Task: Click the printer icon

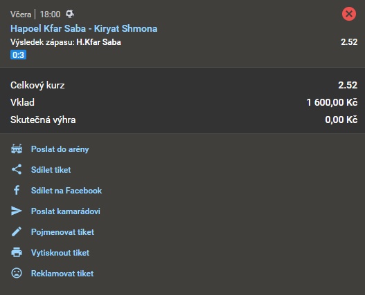Action: click(x=17, y=252)
